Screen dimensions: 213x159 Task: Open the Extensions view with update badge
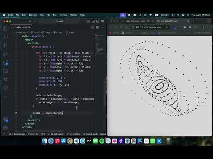pos(5,63)
